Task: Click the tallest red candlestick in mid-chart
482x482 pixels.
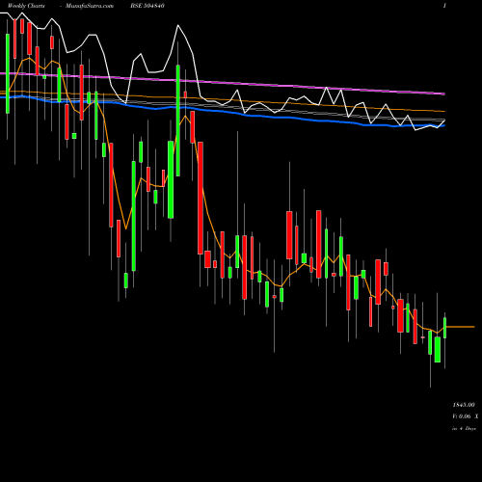Action: (x=201, y=199)
